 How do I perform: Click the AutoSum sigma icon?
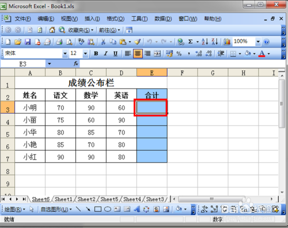point(190,42)
